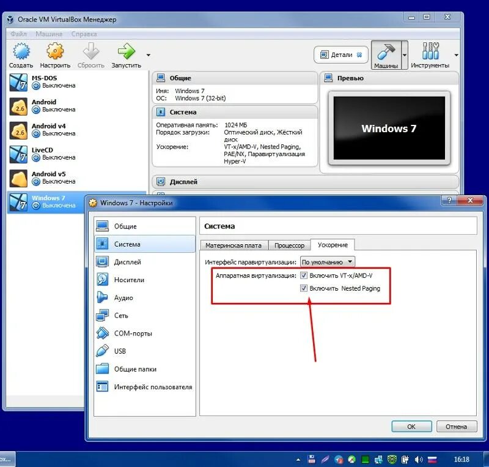Switch to the Ускорение tab
This screenshot has height=467, width=489.
click(333, 245)
